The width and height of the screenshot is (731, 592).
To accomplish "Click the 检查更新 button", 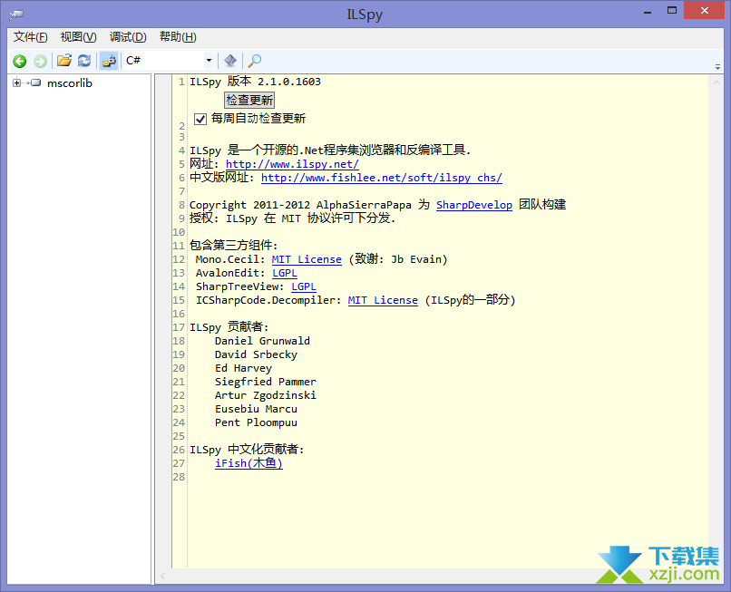I will 249,101.
